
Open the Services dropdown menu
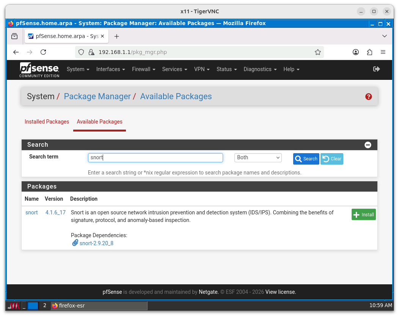pos(174,69)
